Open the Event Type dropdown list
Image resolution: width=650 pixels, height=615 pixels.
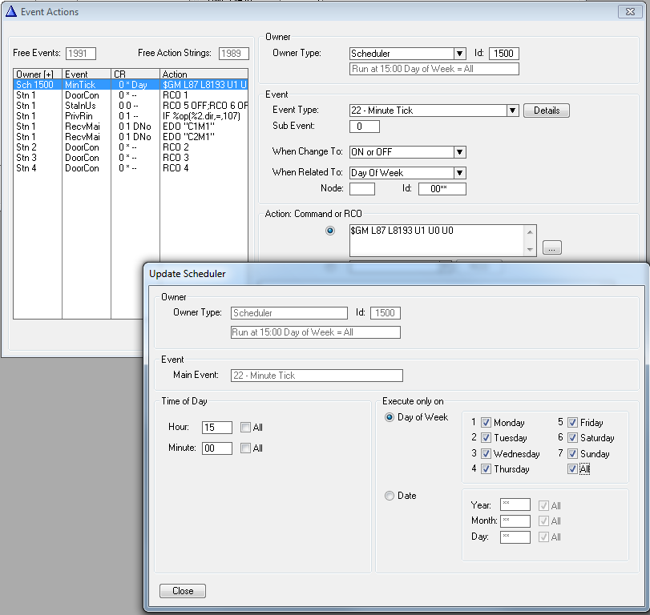coord(512,111)
